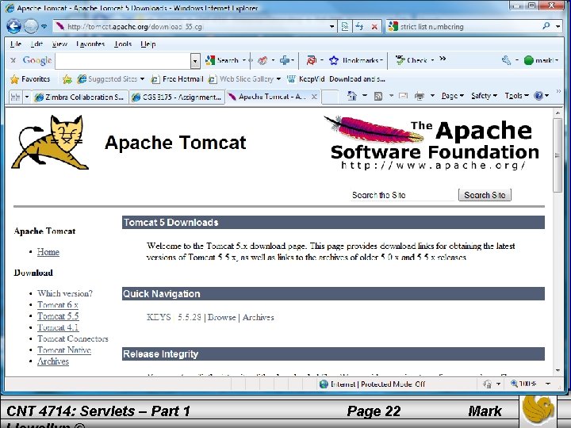The height and width of the screenshot is (428, 571).
Task: Switch to the CGS 3175 - Assignment tab
Action: pos(177,97)
